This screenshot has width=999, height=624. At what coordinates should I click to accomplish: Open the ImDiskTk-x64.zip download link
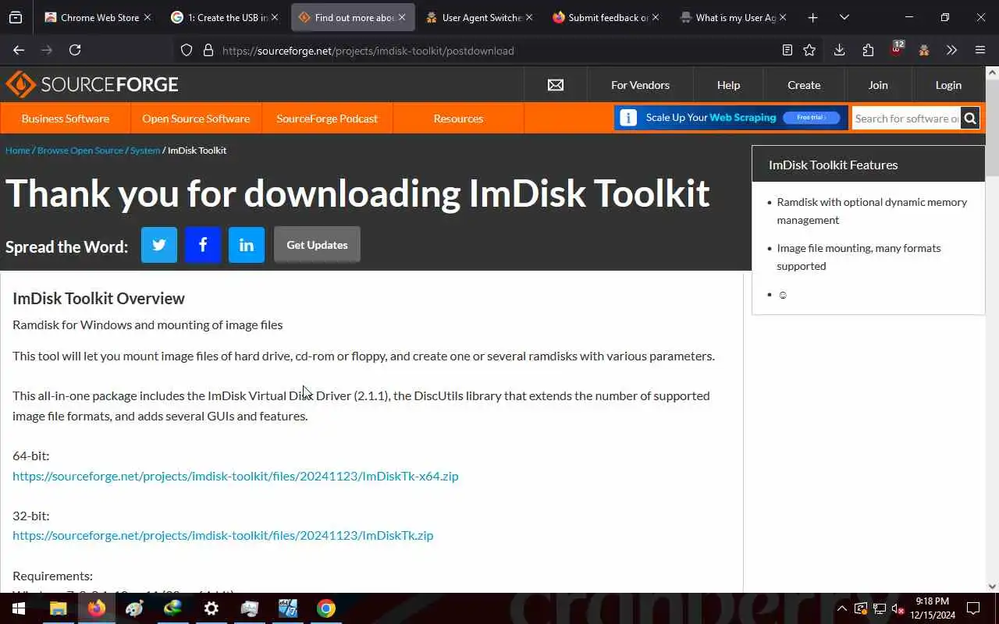click(x=236, y=476)
